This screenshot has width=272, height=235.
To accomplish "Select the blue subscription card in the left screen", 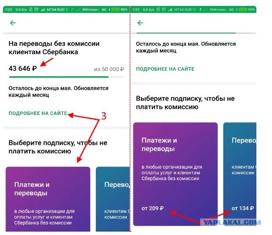I will click(113, 199).
